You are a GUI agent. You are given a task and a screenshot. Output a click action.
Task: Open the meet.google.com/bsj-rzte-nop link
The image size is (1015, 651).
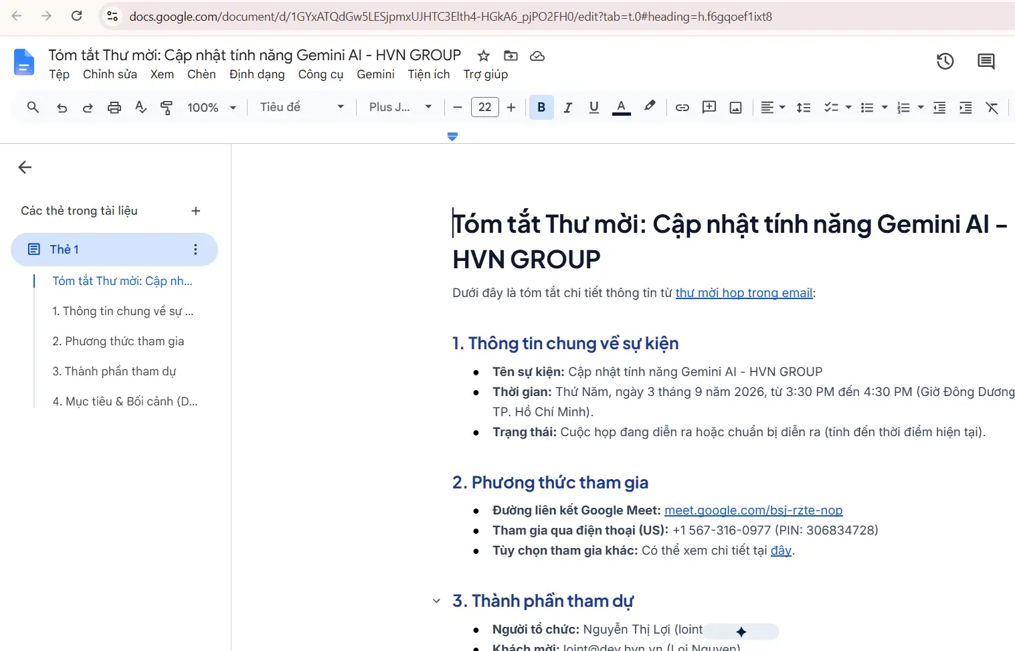pyautogui.click(x=753, y=510)
